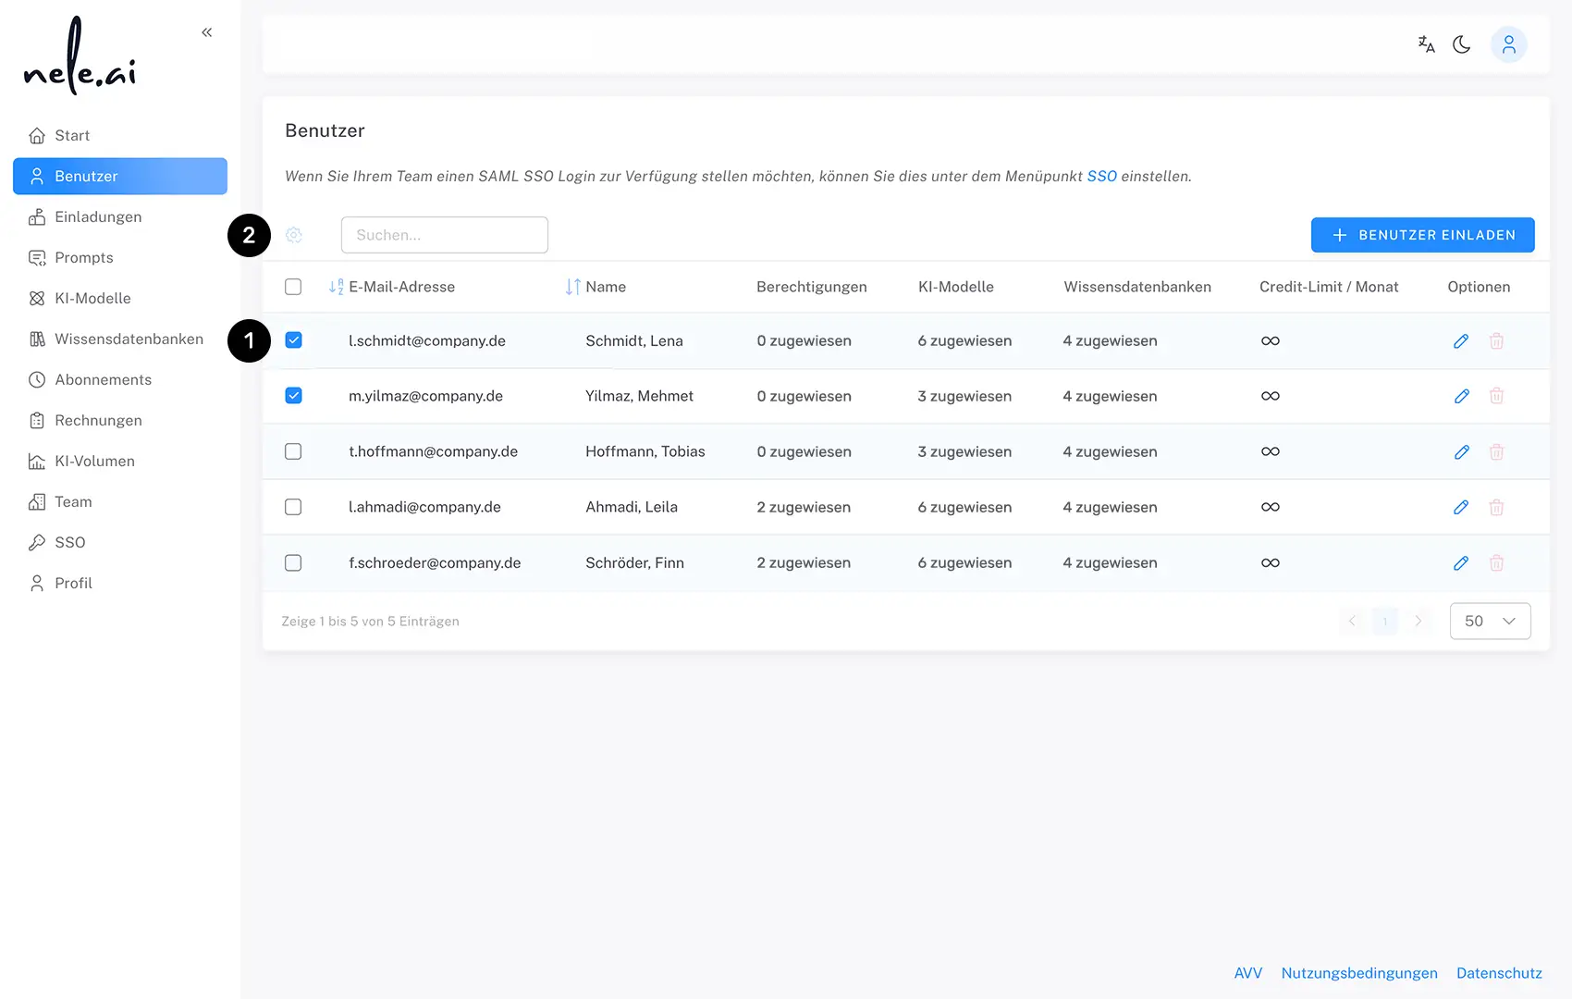Open Rechnungen in the sidebar
Screen dimensions: 1572x999
pyautogui.click(x=120, y=421)
